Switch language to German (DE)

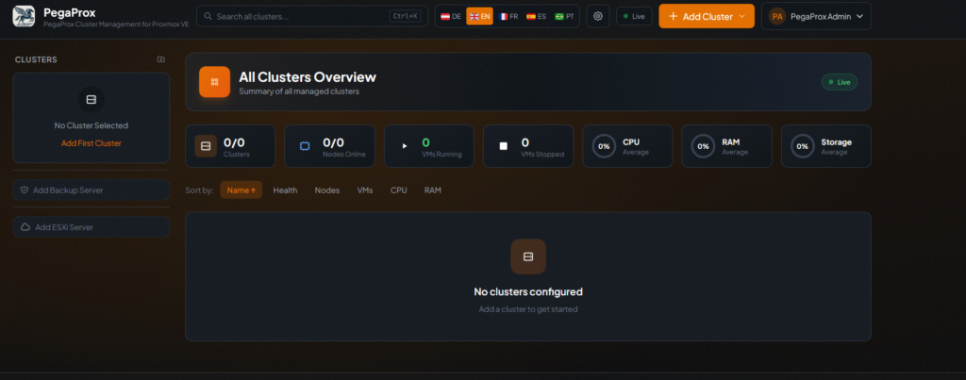[451, 17]
